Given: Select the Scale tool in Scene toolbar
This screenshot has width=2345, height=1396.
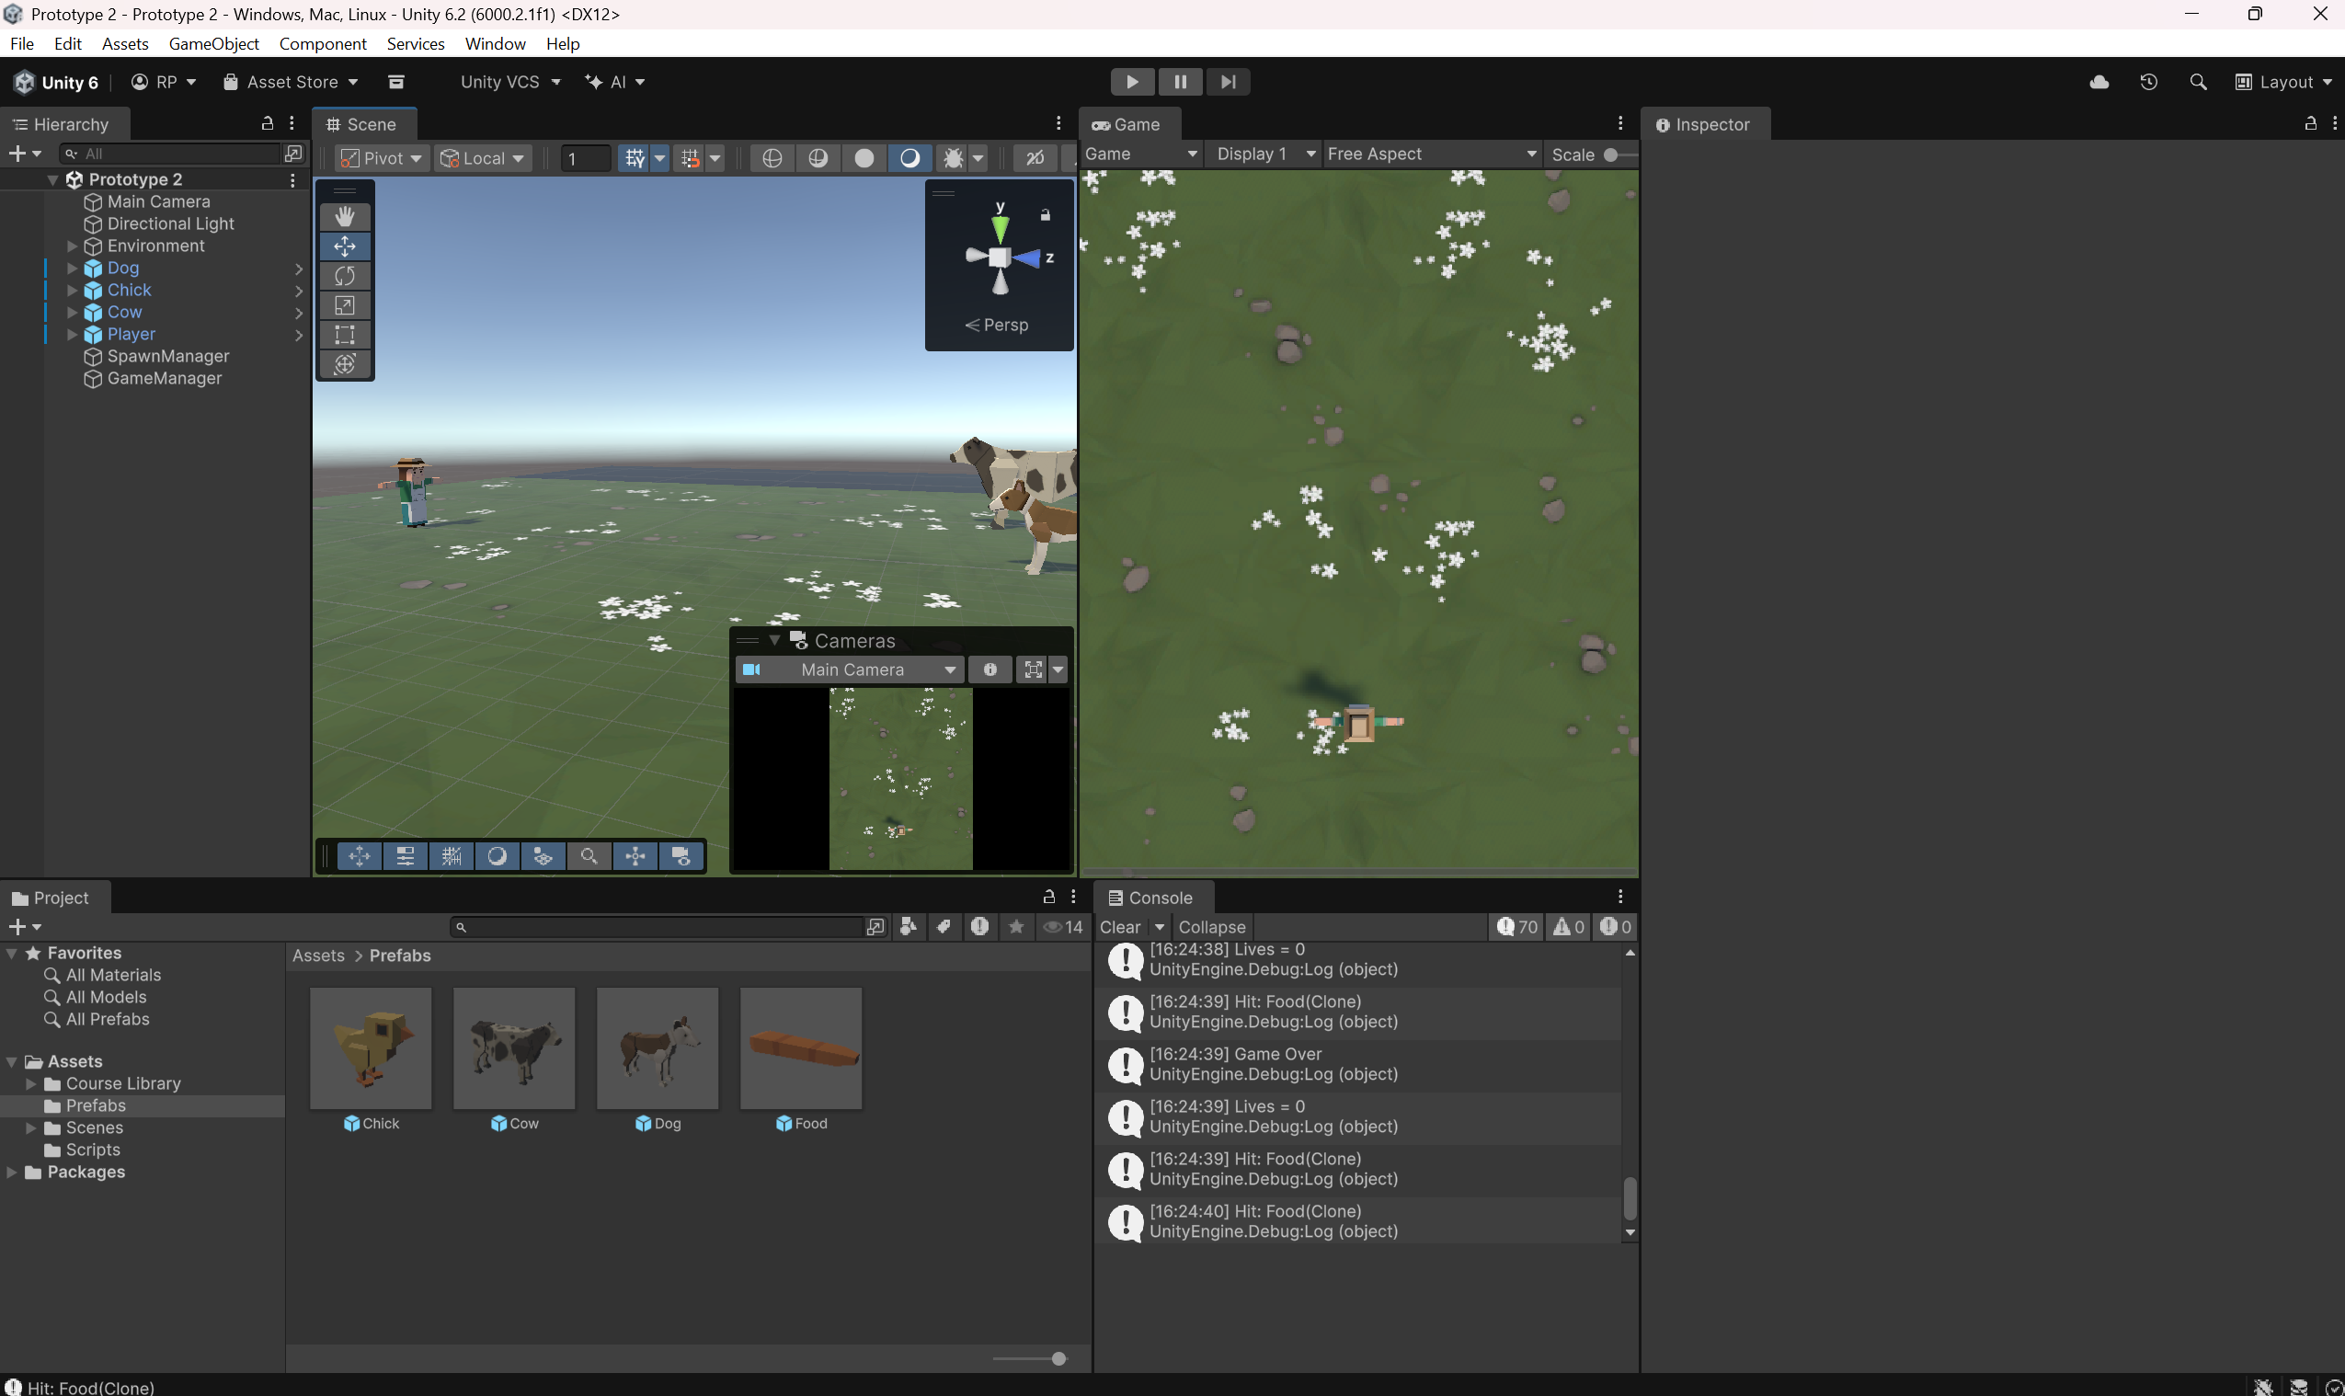Looking at the screenshot, I should [344, 304].
